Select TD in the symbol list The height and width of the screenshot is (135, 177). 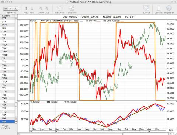pos(7,38)
